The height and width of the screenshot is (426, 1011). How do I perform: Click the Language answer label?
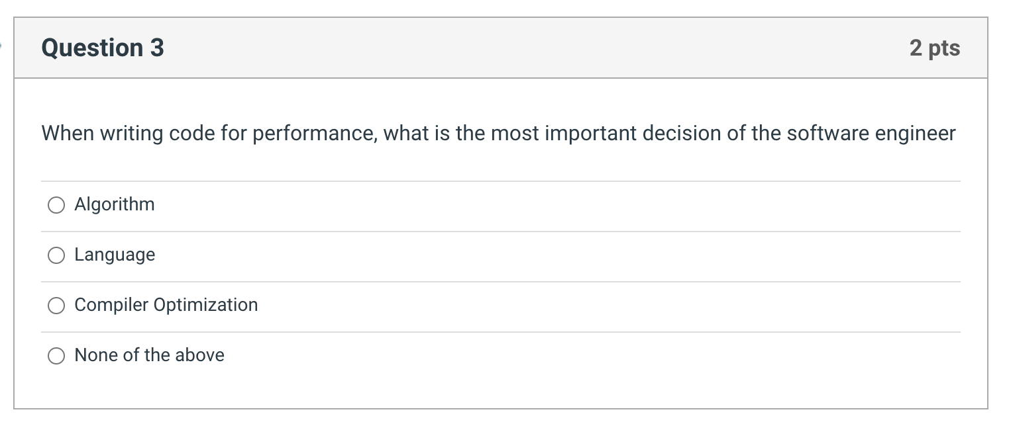[x=115, y=255]
